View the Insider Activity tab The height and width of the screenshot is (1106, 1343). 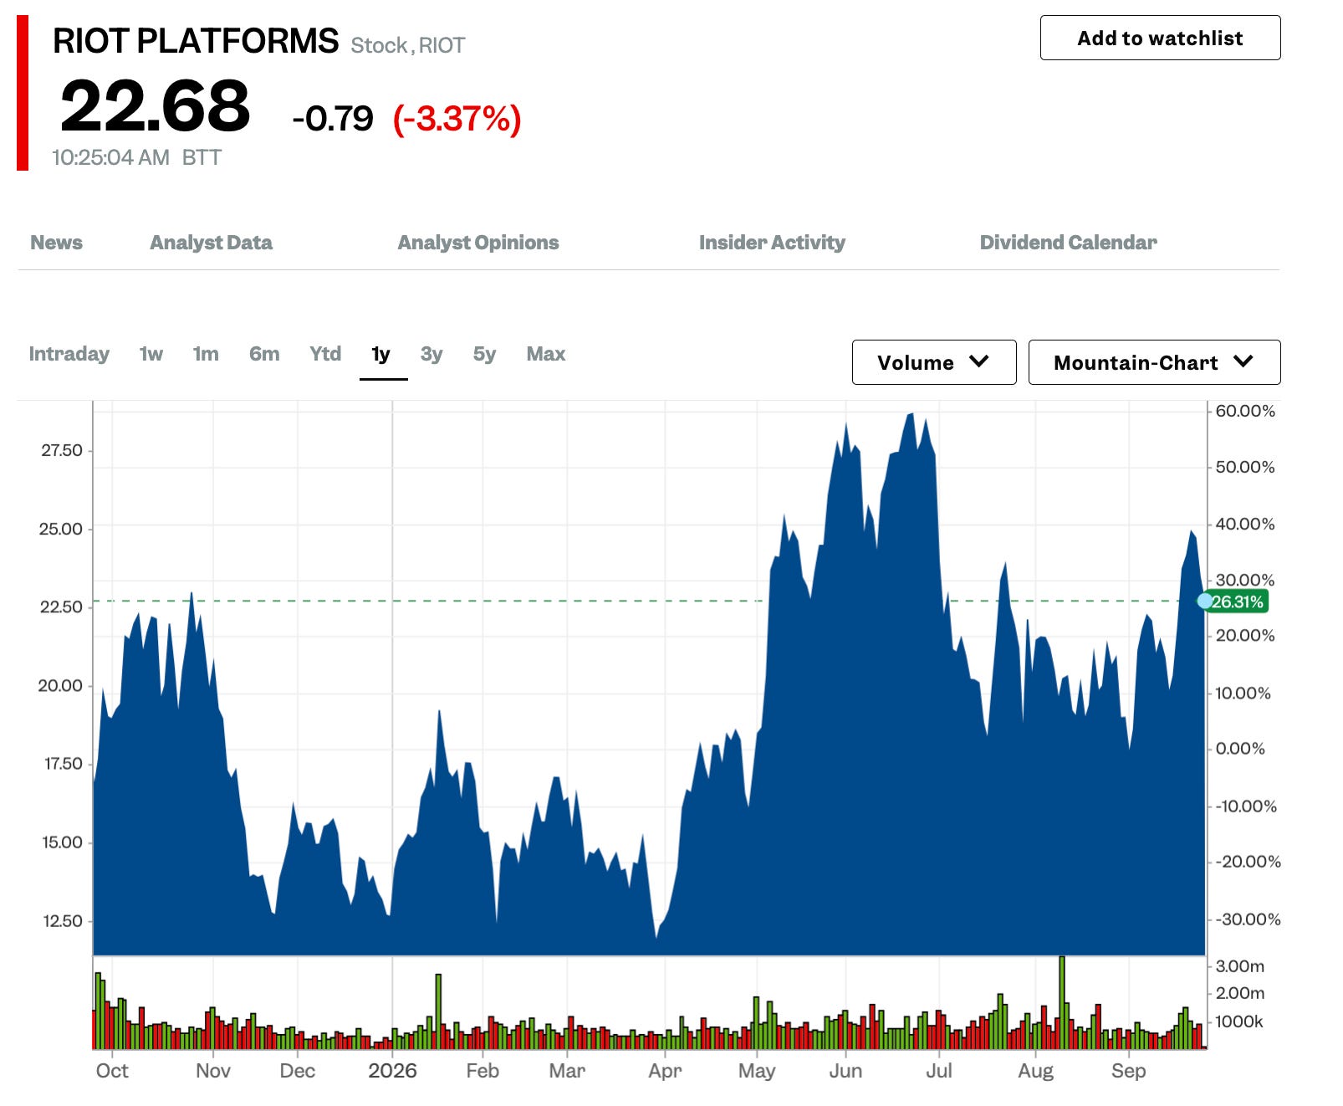[x=772, y=243]
